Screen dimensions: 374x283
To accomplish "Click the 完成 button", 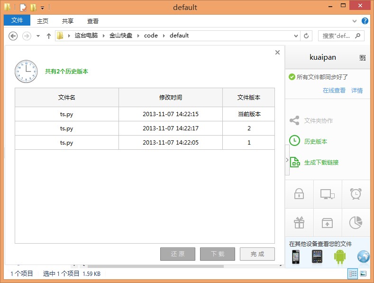I will 257,254.
